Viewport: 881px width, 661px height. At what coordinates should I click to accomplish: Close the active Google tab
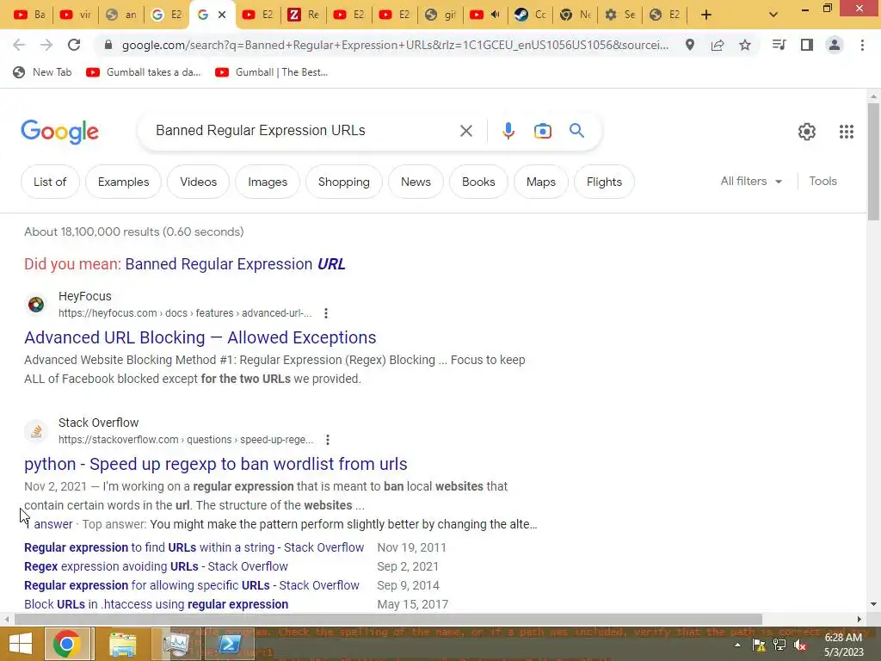pos(222,15)
